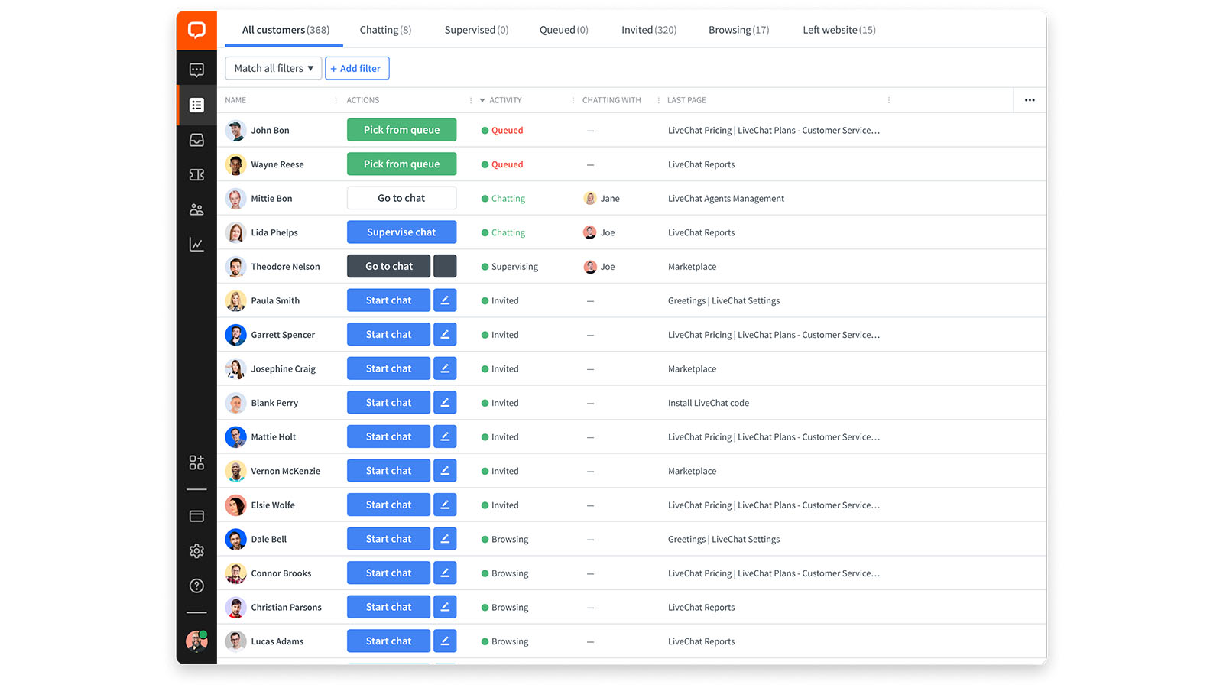Image resolution: width=1223 pixels, height=688 pixels.
Task: Open the Tickets sidebar icon
Action: coord(196,175)
